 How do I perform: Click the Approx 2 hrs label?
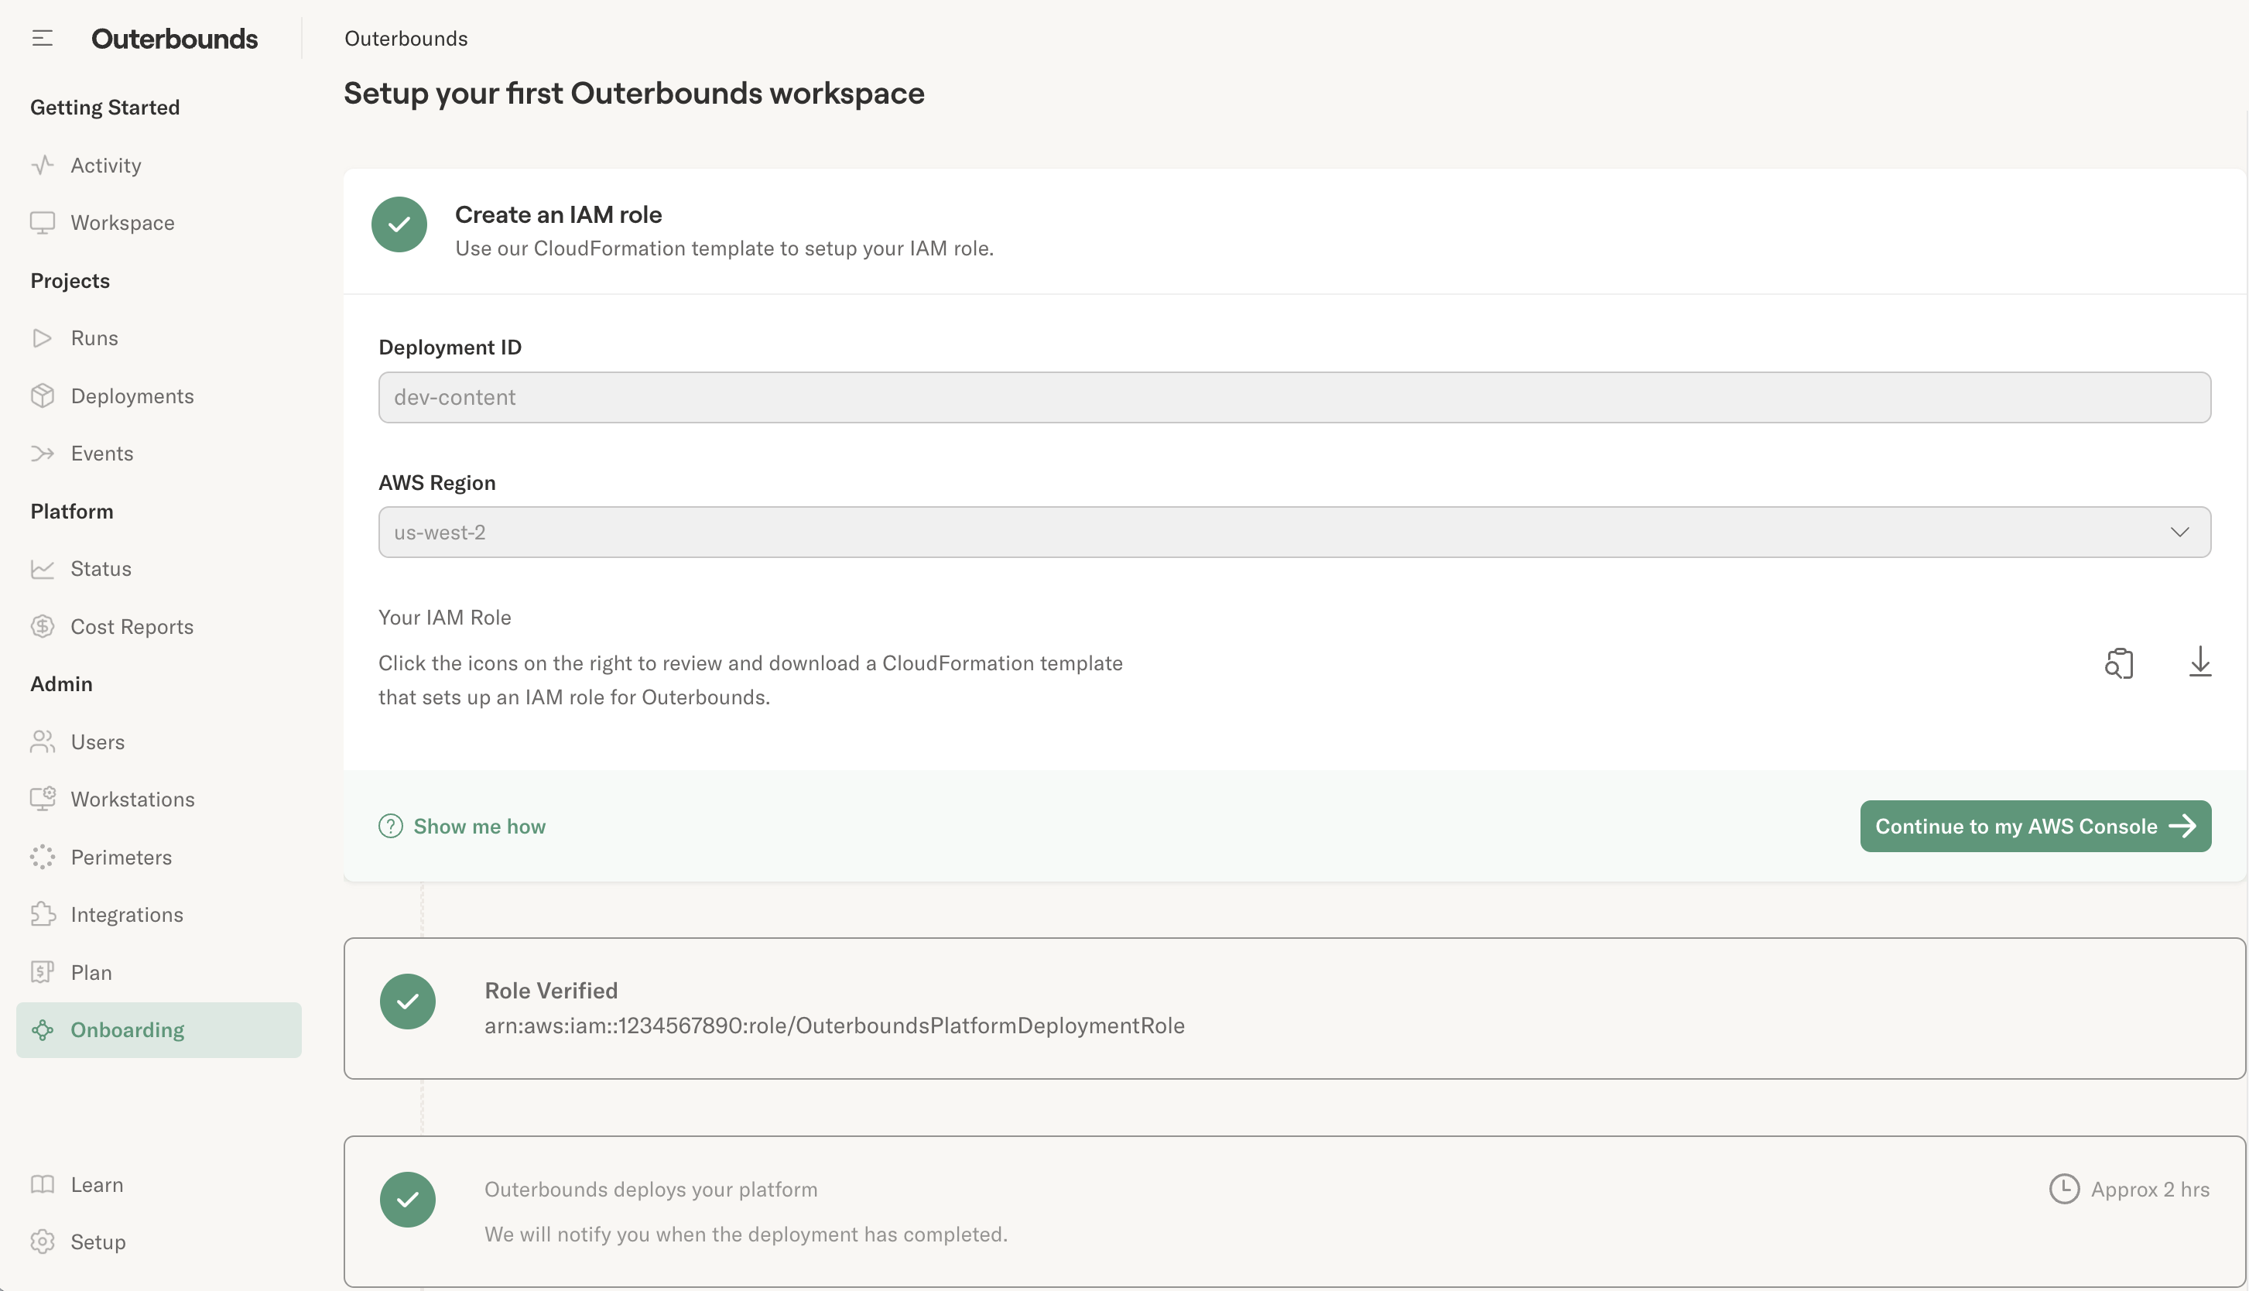[2150, 1189]
